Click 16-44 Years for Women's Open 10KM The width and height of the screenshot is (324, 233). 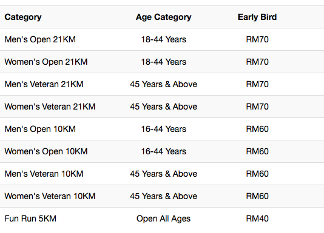[163, 151]
